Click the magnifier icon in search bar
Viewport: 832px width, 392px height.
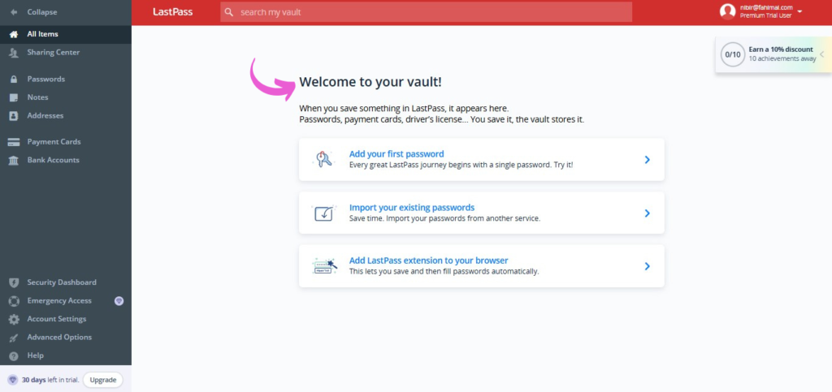(x=228, y=11)
